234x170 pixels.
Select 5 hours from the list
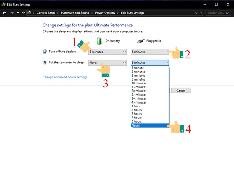click(150, 121)
